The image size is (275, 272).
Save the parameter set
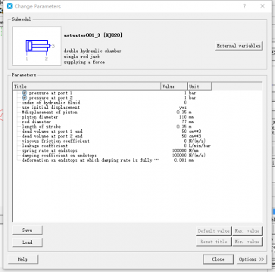pos(27,230)
